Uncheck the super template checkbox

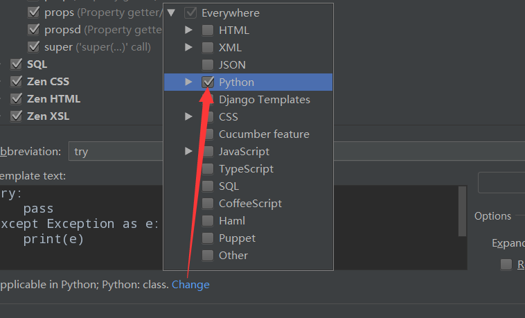pyautogui.click(x=33, y=47)
